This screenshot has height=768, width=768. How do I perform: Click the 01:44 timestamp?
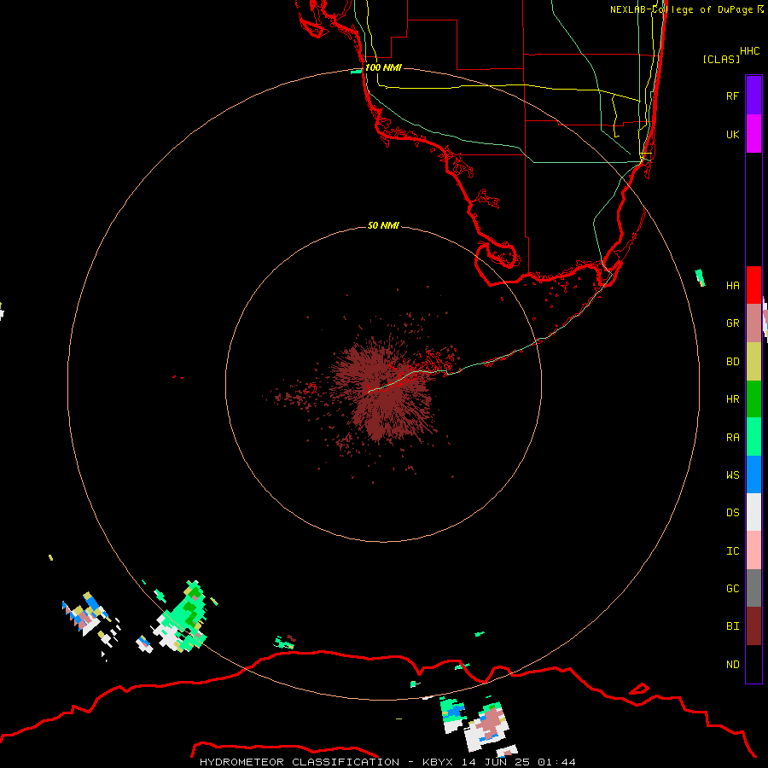tap(556, 762)
